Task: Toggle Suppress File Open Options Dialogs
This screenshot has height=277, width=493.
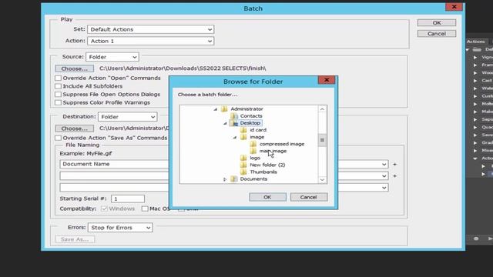Action: tap(59, 94)
